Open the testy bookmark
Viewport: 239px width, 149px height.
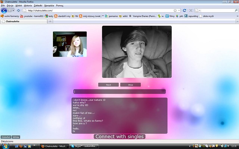(49, 16)
